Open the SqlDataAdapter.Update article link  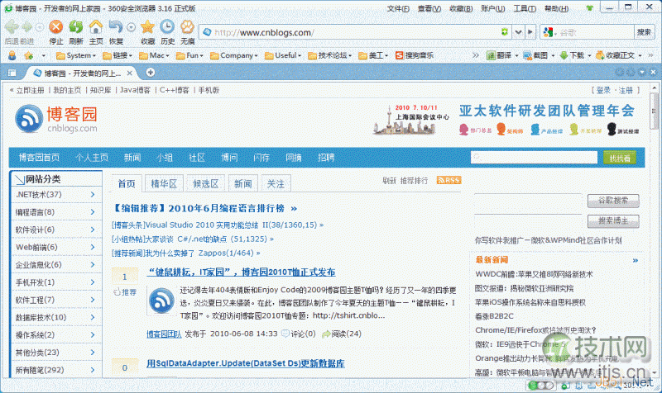point(245,363)
